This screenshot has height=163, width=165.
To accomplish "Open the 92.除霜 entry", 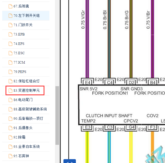I will [26, 137].
